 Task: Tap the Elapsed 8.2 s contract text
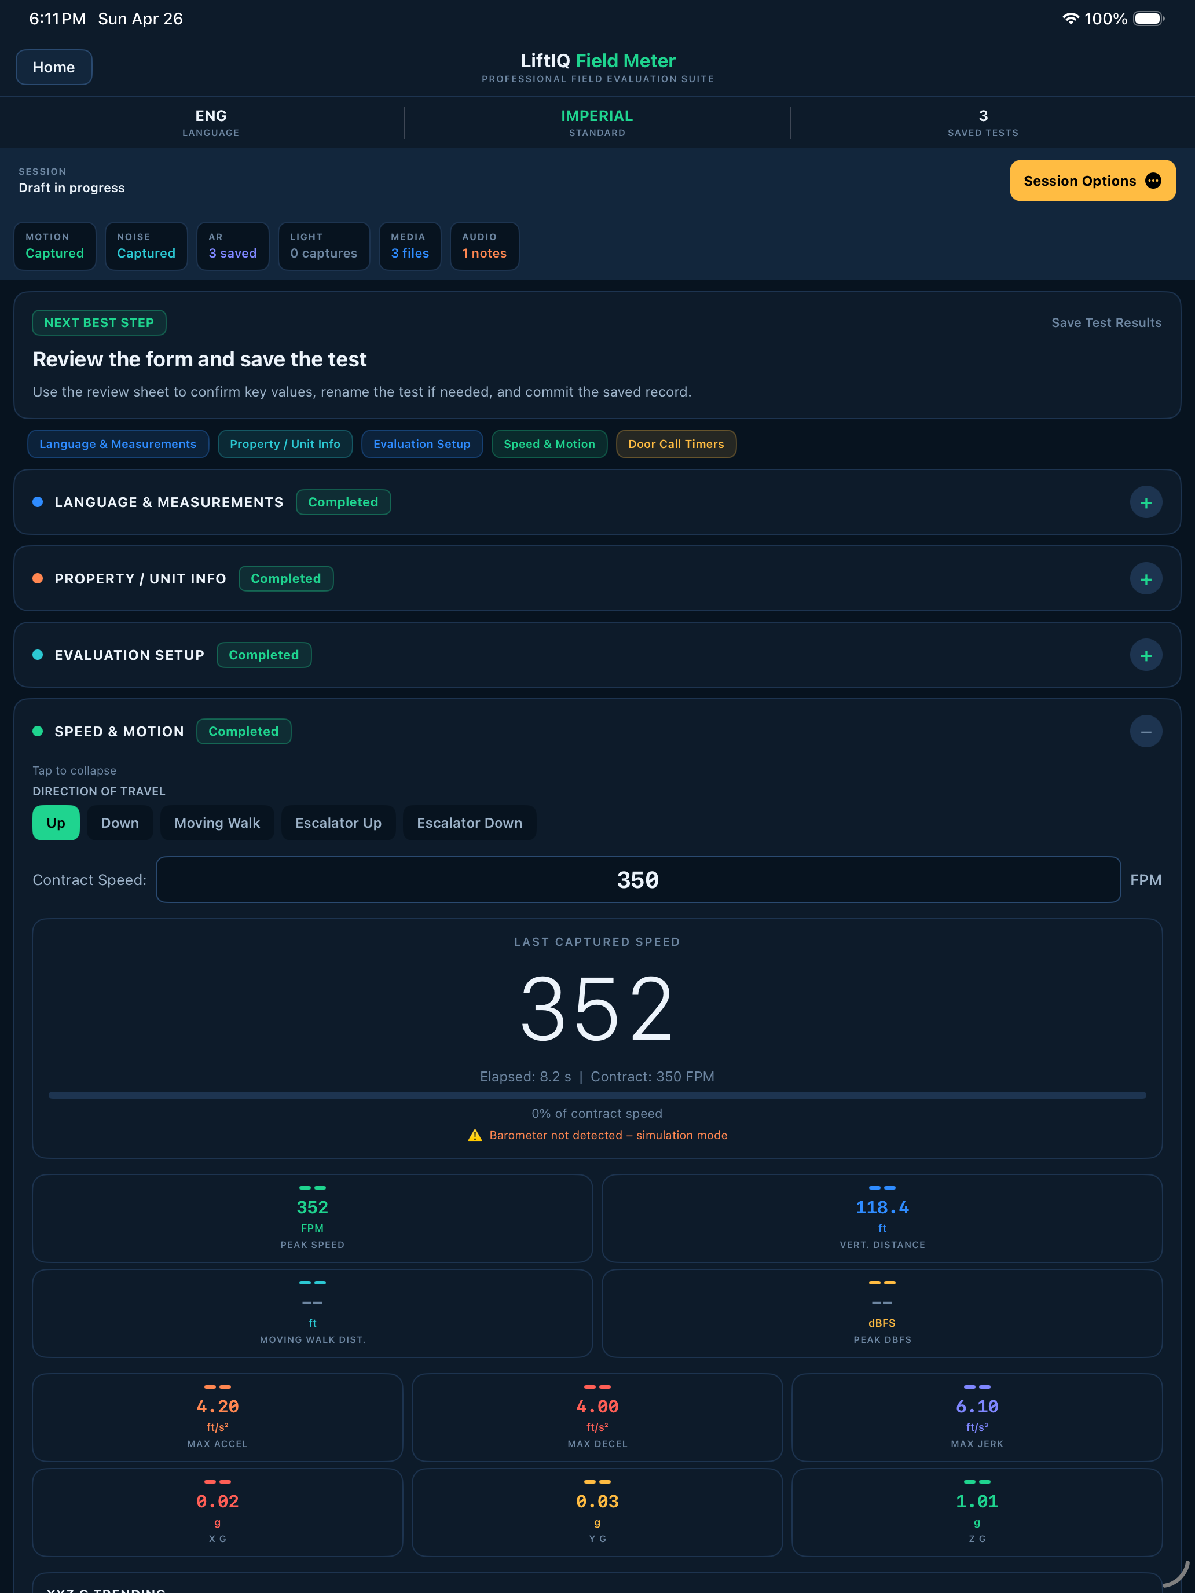[597, 1077]
